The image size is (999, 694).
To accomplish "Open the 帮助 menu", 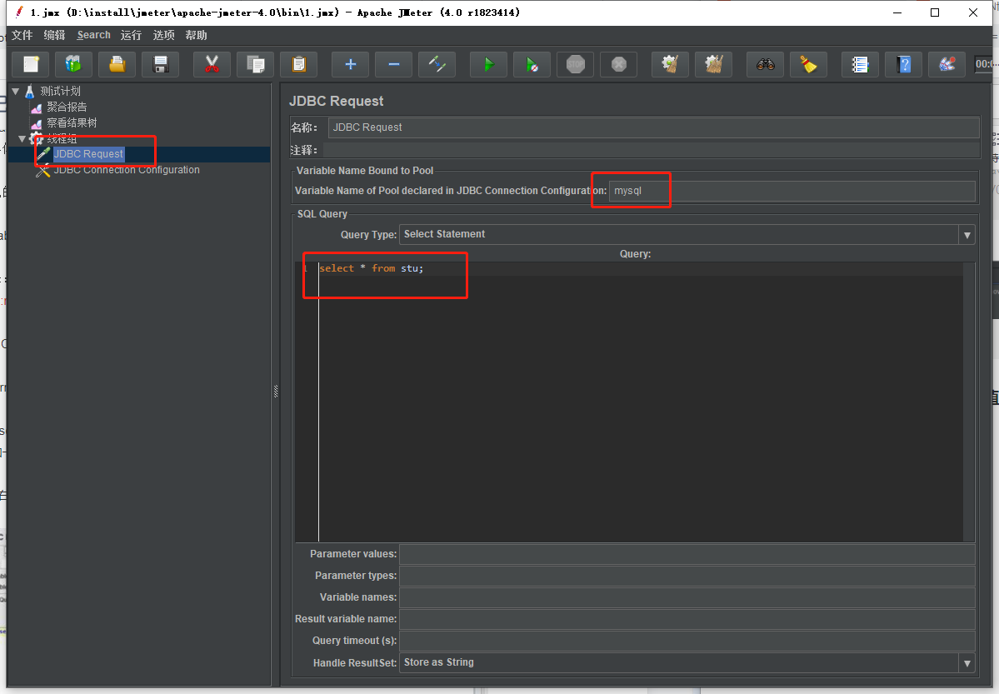I will point(197,35).
